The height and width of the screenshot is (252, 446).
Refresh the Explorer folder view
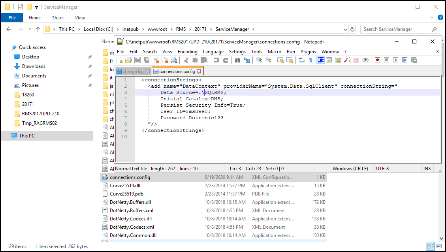point(352,29)
